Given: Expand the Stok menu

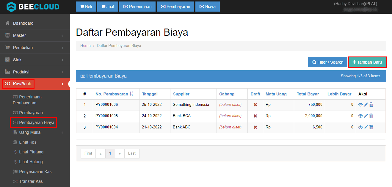Looking at the screenshot, I should pos(35,60).
